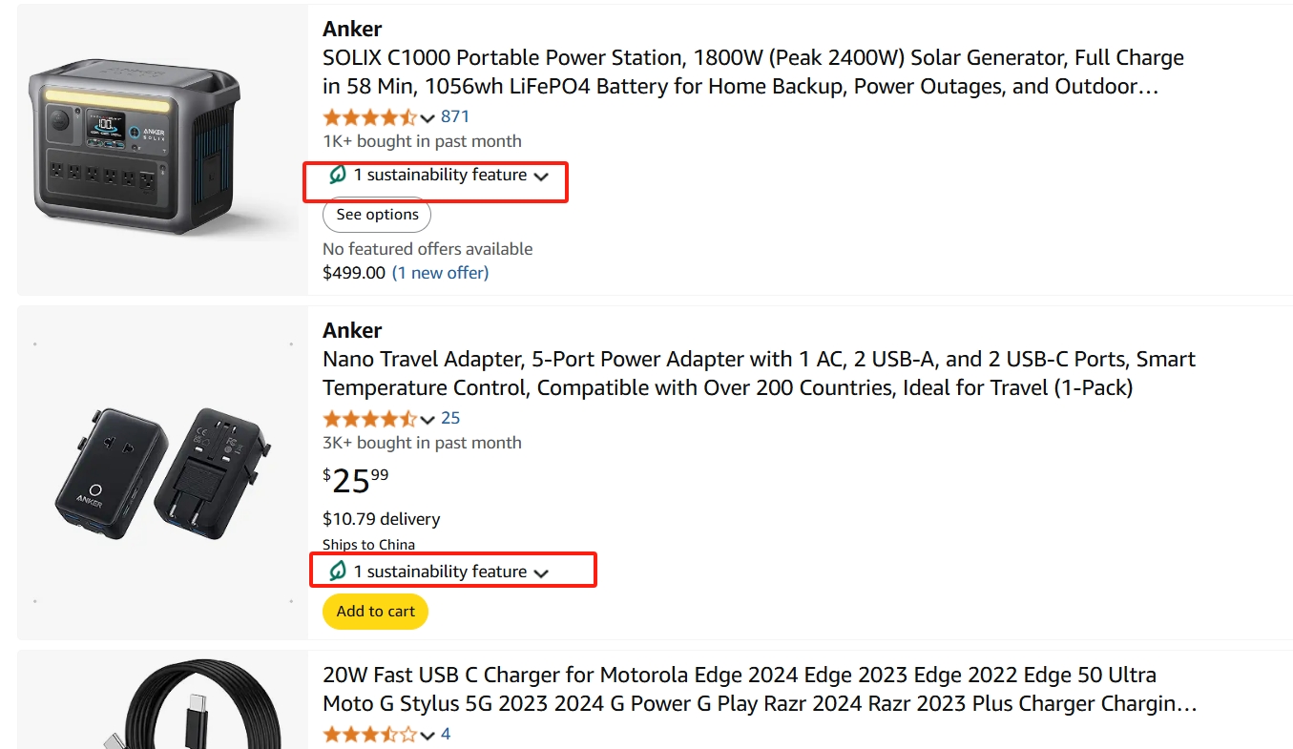Open rating breakdown arrow beside 25 reviews

click(428, 420)
